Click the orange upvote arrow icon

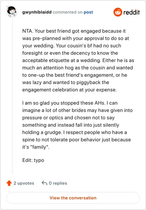tap(9, 183)
